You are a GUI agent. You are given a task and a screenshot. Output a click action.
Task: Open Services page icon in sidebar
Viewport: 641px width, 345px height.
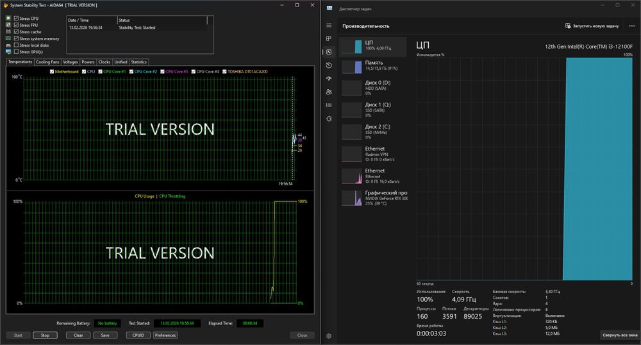pos(329,119)
